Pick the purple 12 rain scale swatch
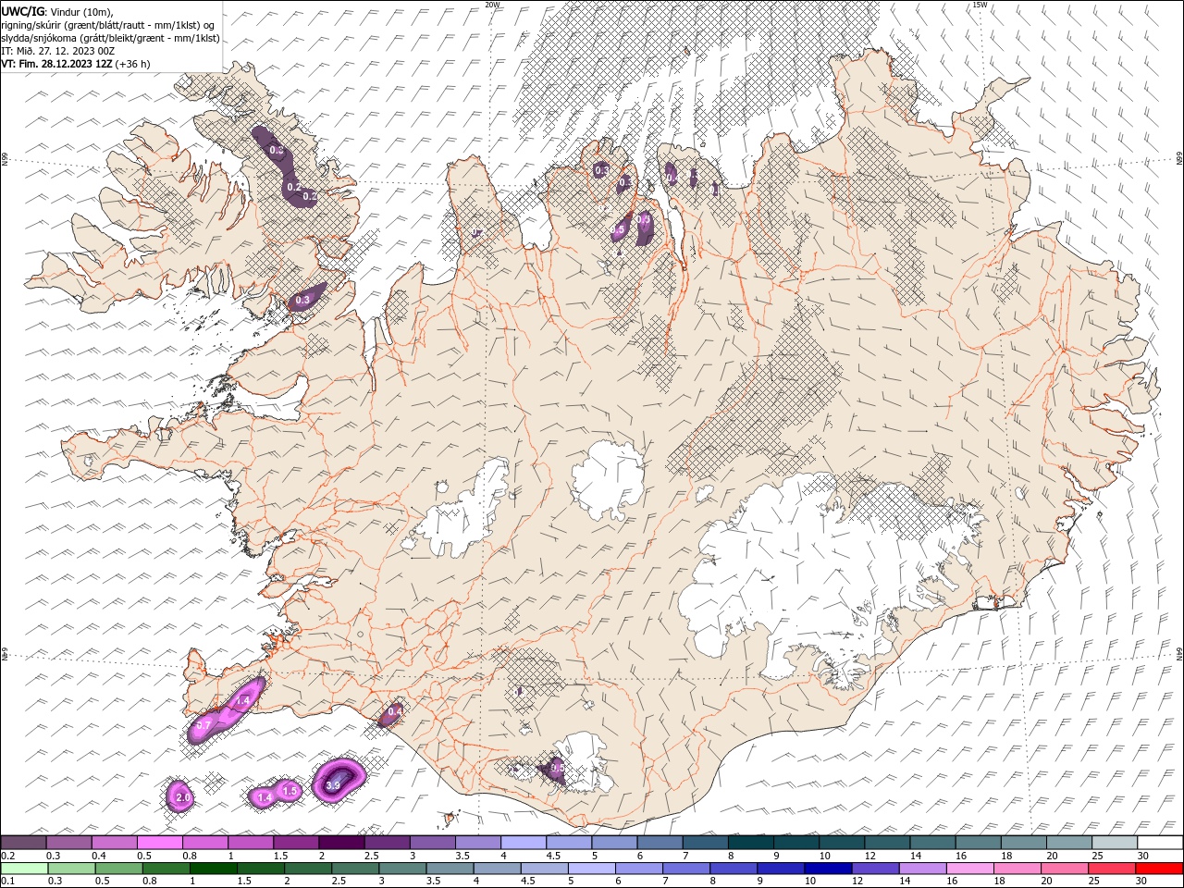1184x888 pixels. click(x=875, y=869)
